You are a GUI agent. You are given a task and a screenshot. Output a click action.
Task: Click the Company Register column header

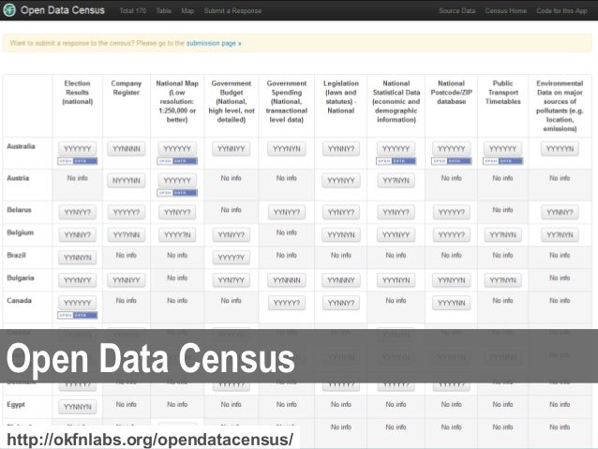(127, 88)
